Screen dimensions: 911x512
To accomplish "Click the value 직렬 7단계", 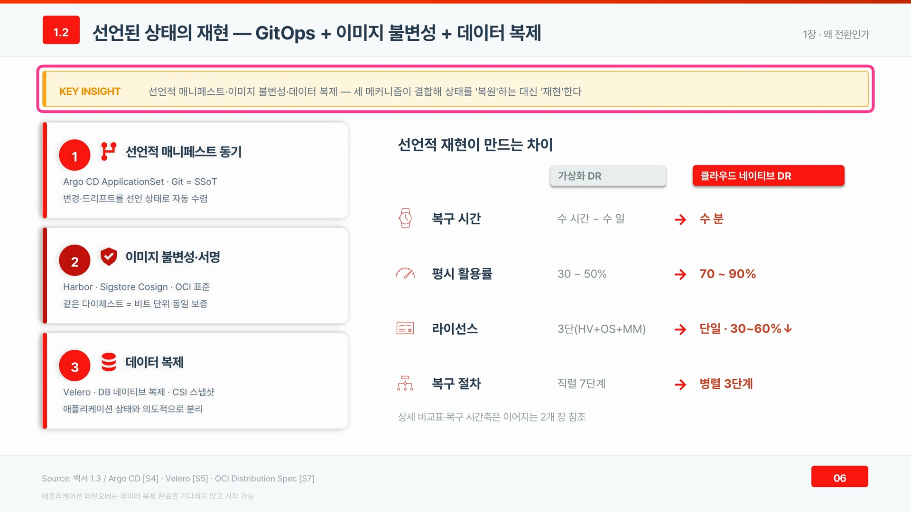I will (x=582, y=384).
